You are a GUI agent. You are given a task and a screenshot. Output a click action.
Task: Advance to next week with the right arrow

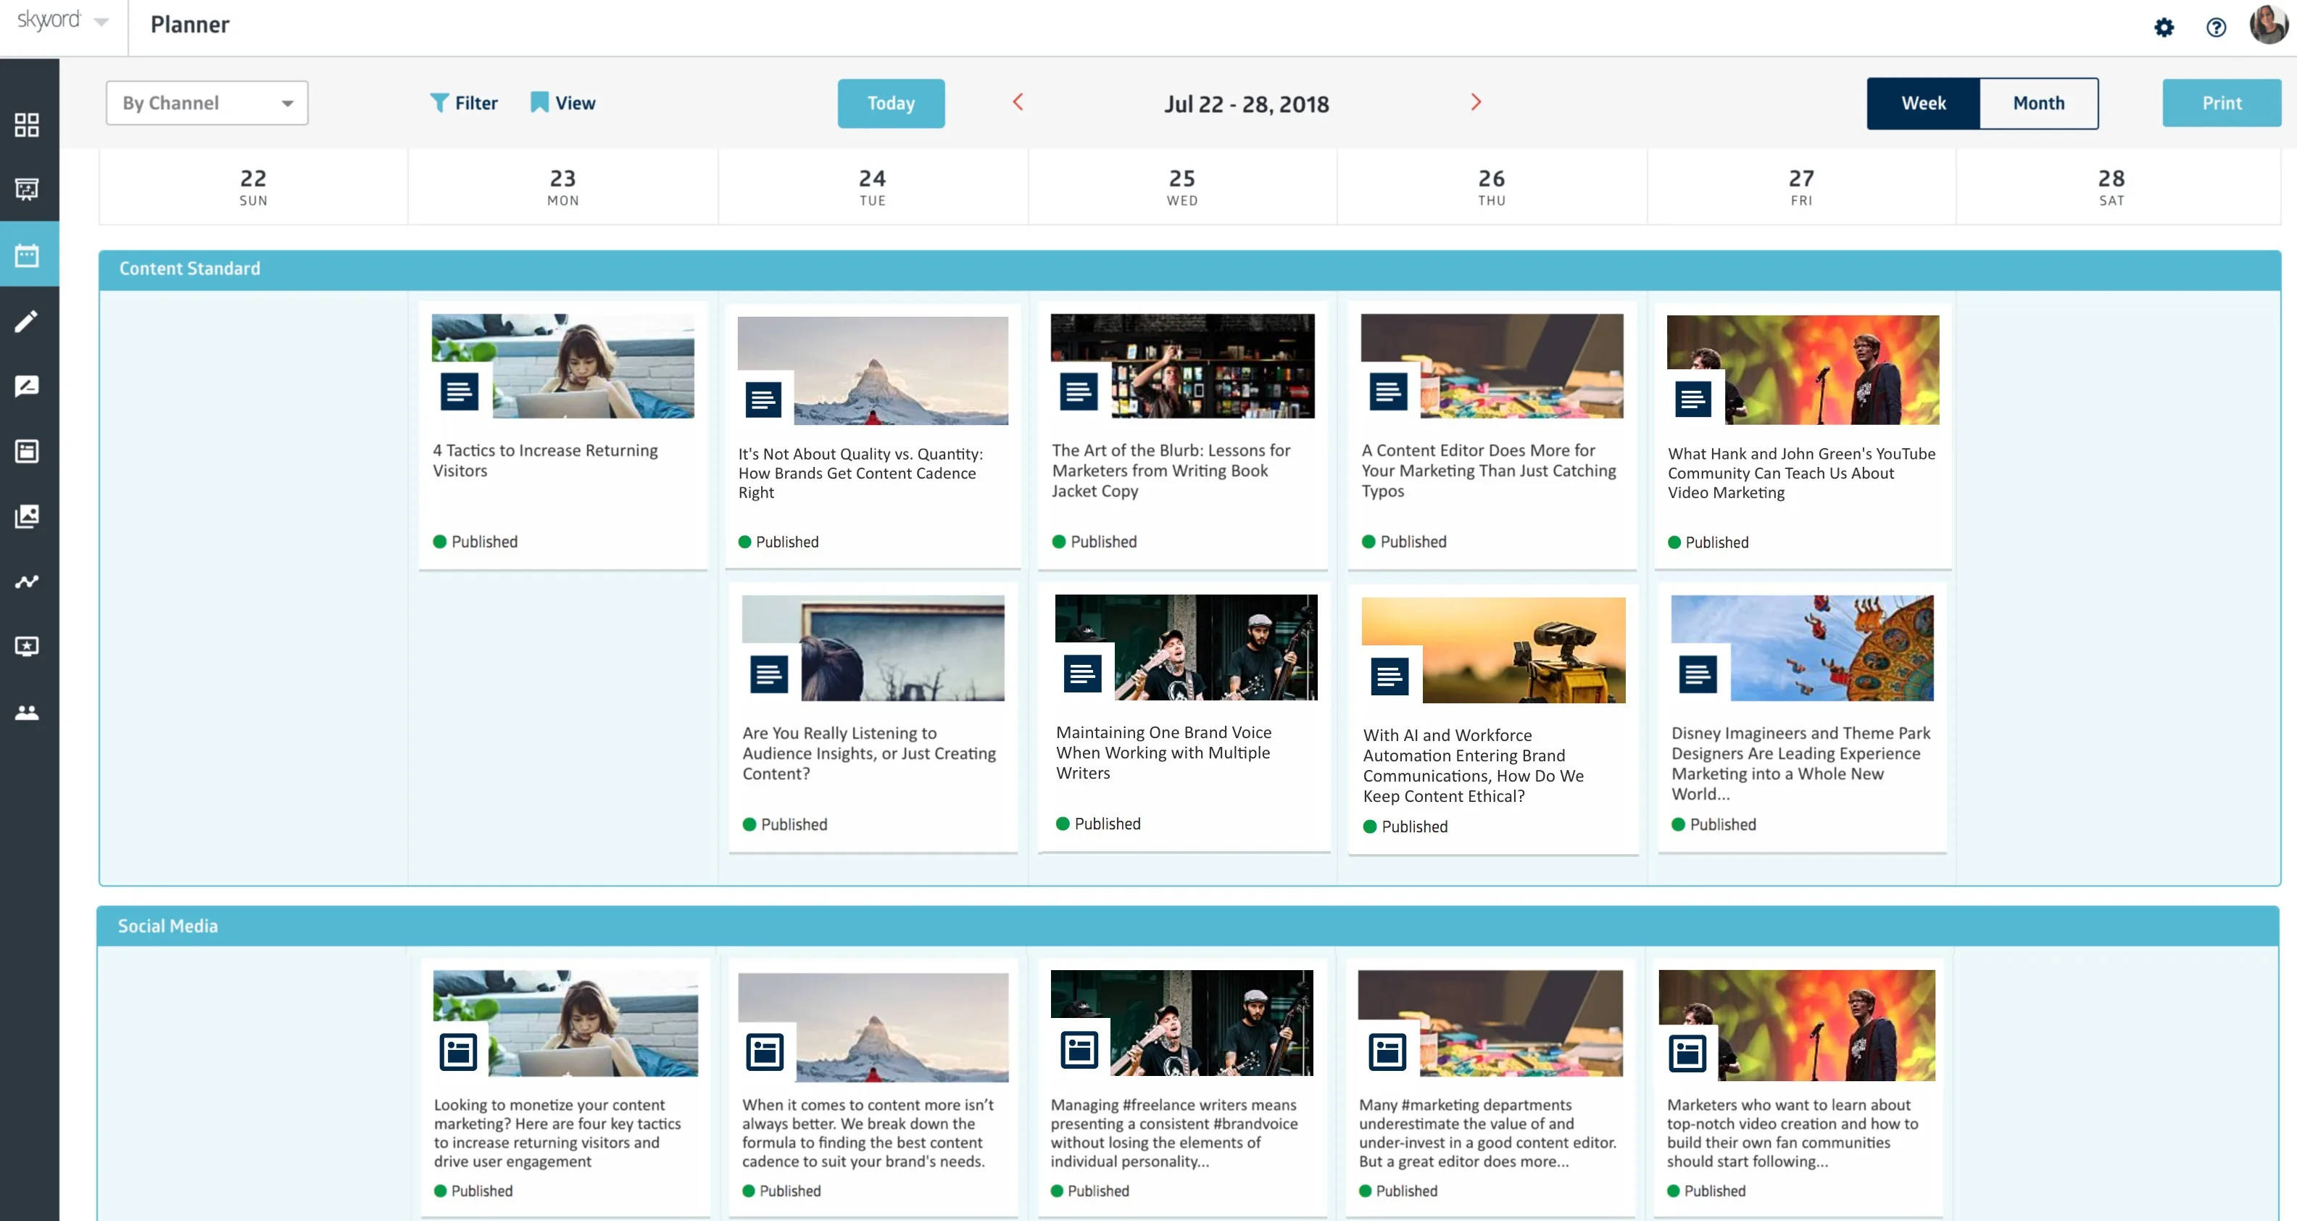click(x=1476, y=102)
